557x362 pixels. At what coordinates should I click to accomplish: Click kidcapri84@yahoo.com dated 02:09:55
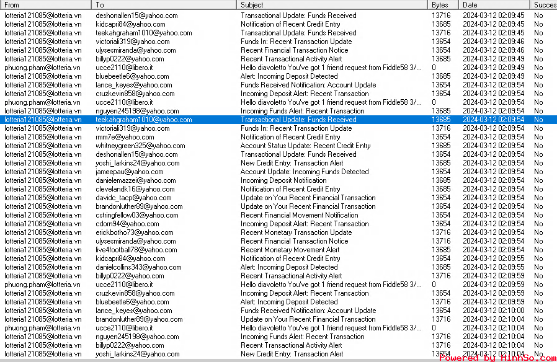coord(130,258)
